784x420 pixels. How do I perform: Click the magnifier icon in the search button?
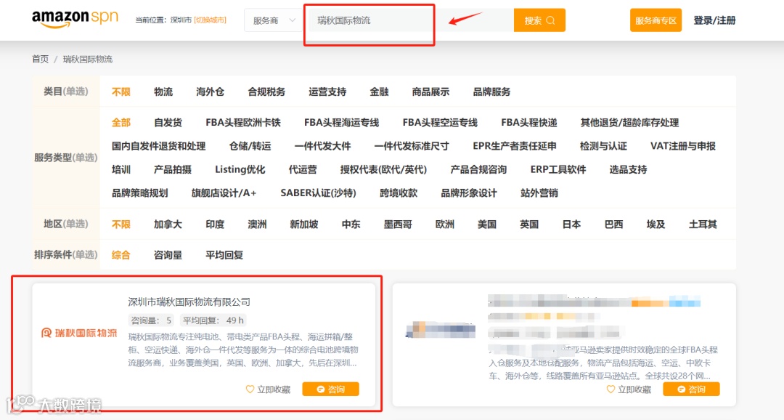click(550, 20)
